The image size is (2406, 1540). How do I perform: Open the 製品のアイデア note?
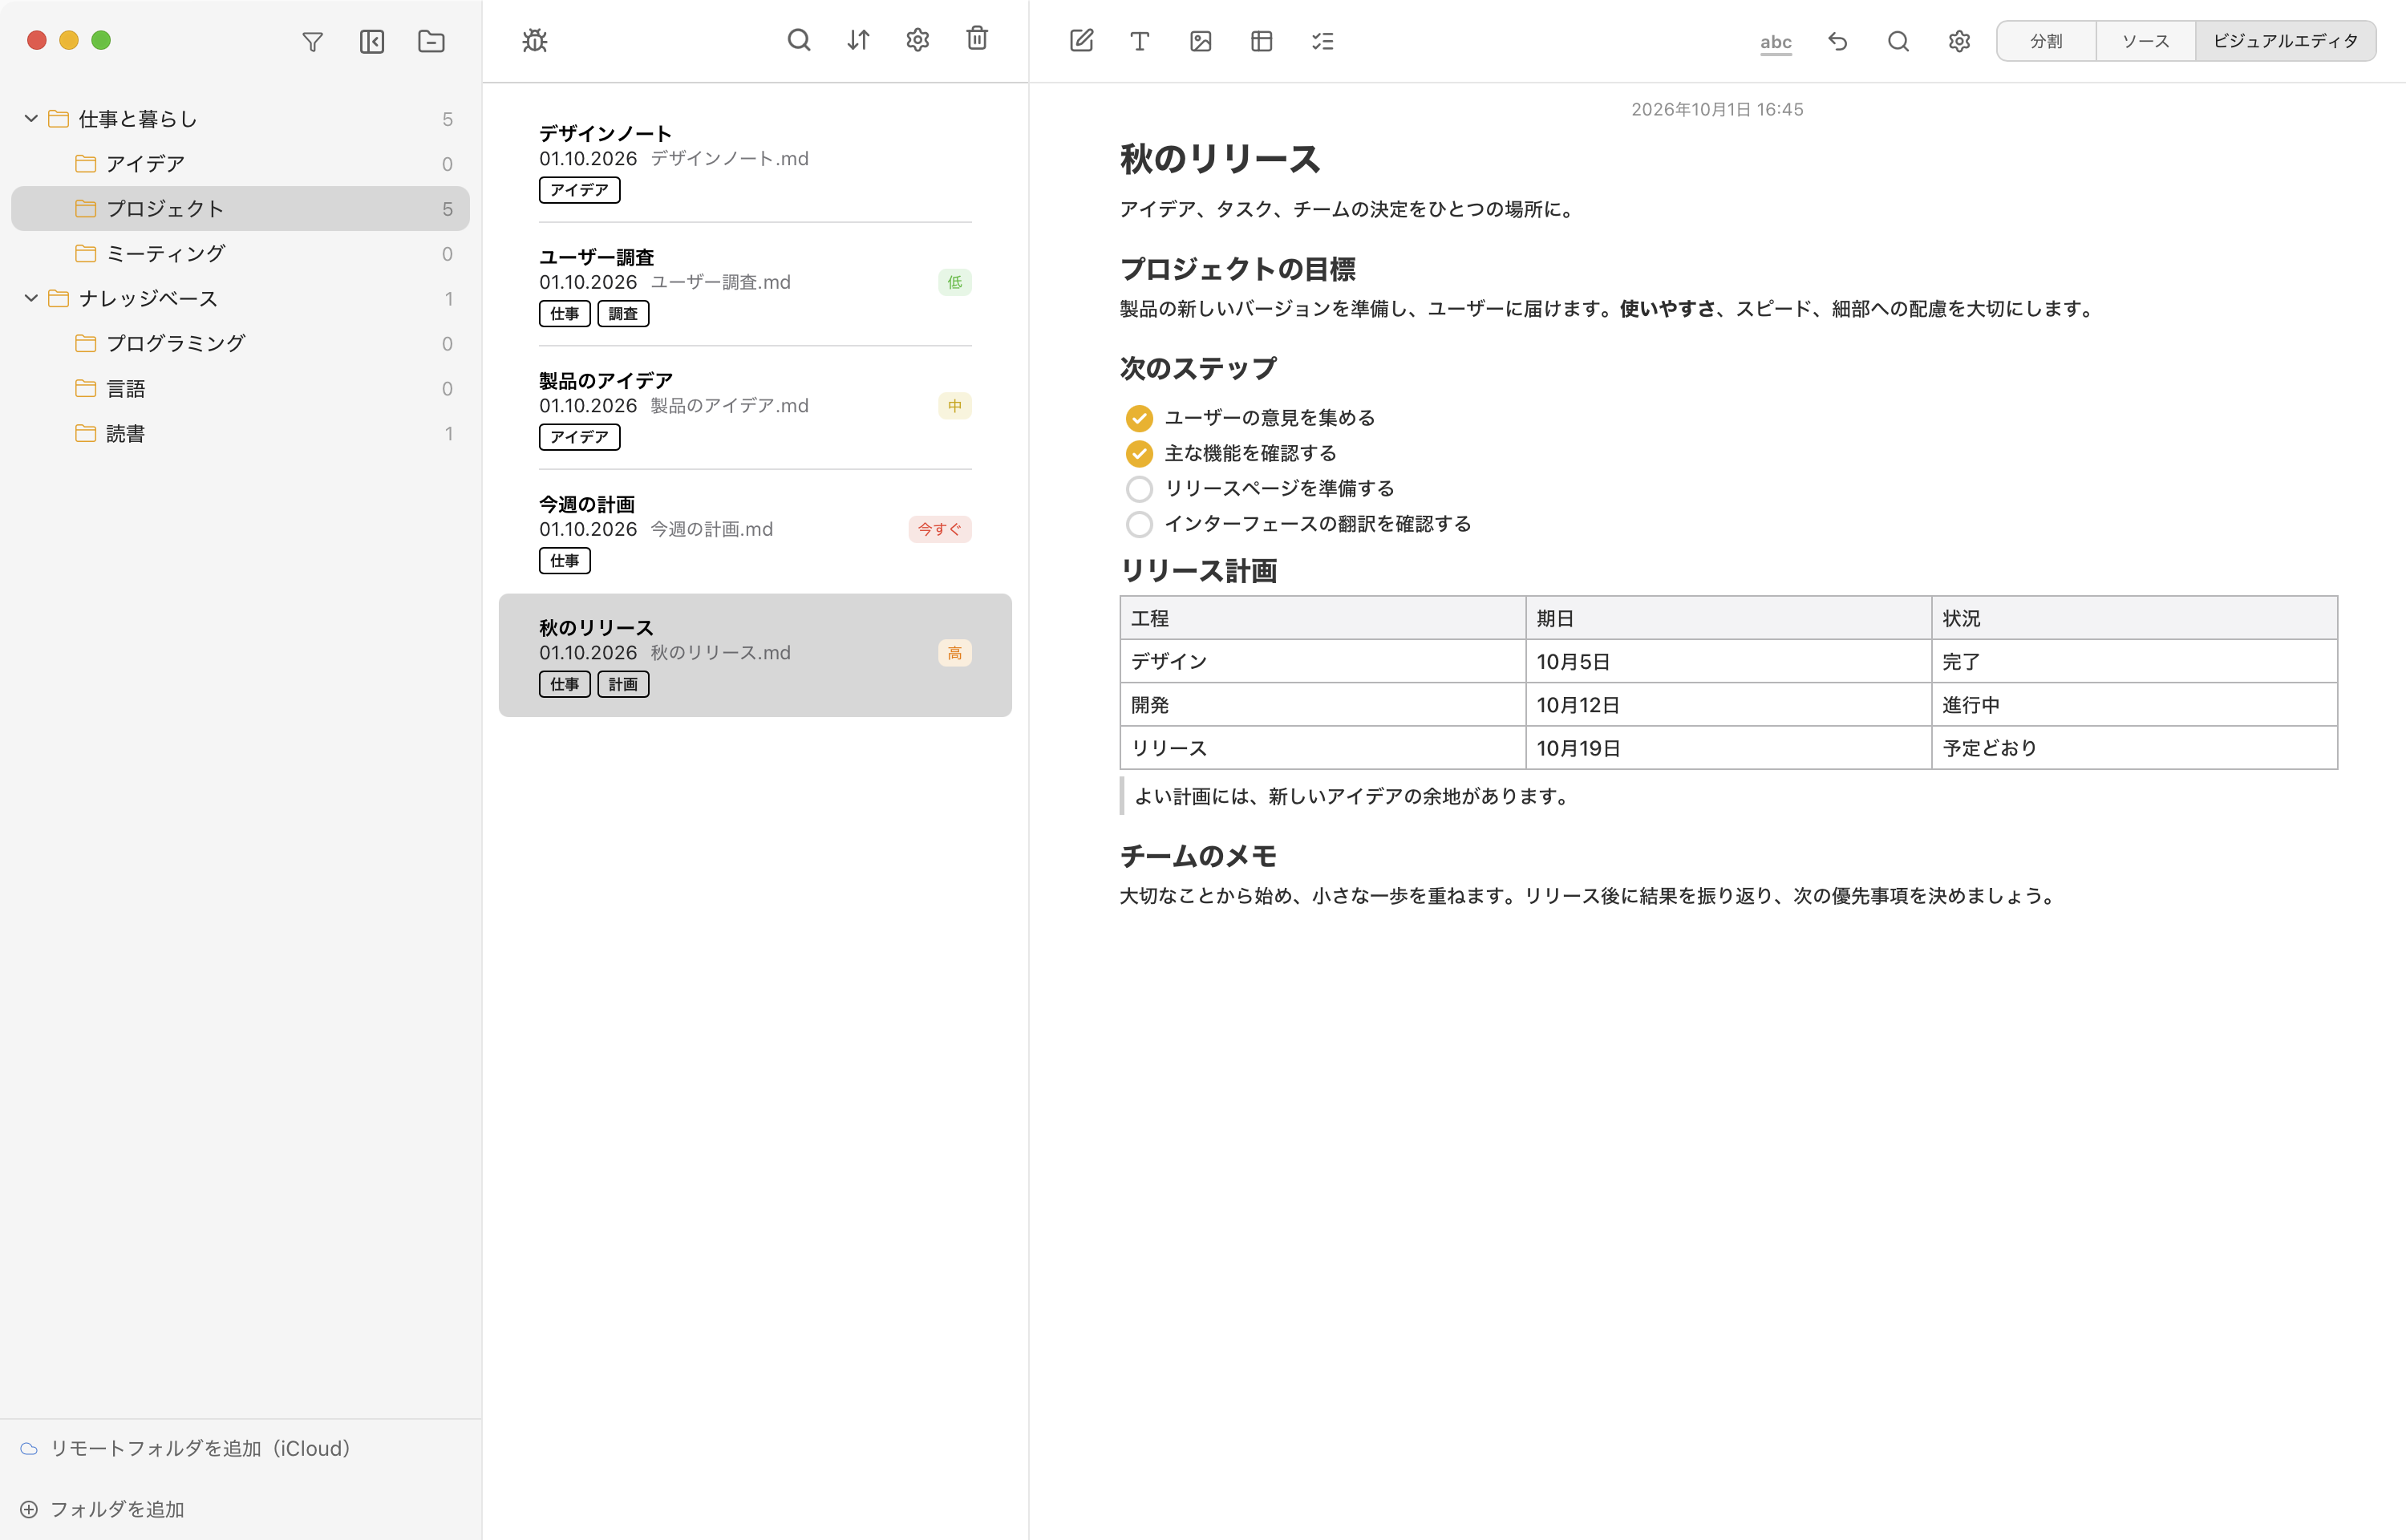pyautogui.click(x=755, y=408)
